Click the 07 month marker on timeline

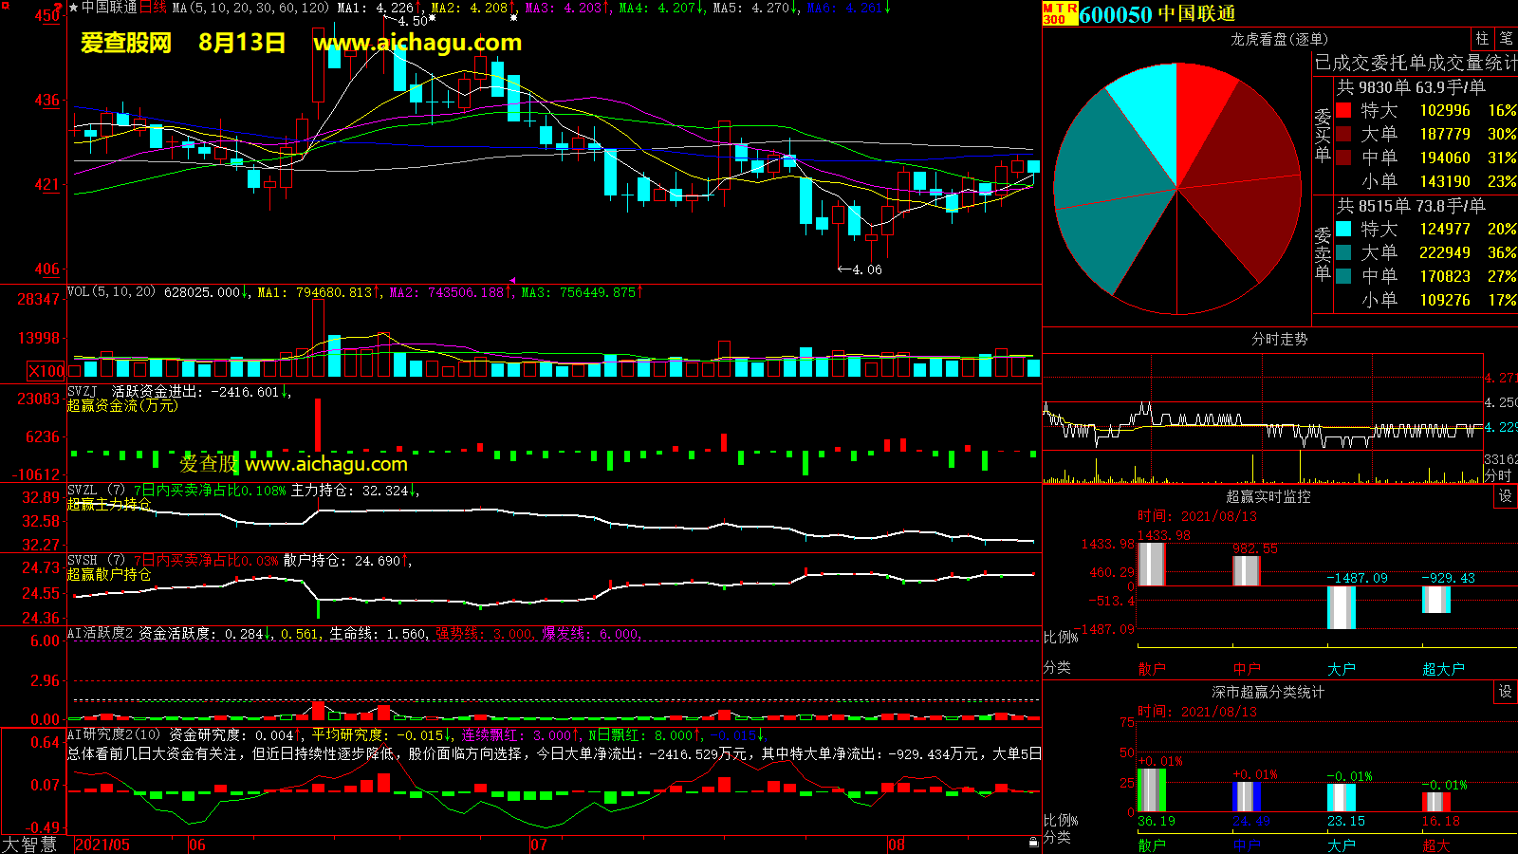[538, 845]
